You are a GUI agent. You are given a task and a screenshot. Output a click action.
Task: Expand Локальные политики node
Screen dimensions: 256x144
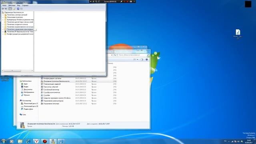[3, 17]
